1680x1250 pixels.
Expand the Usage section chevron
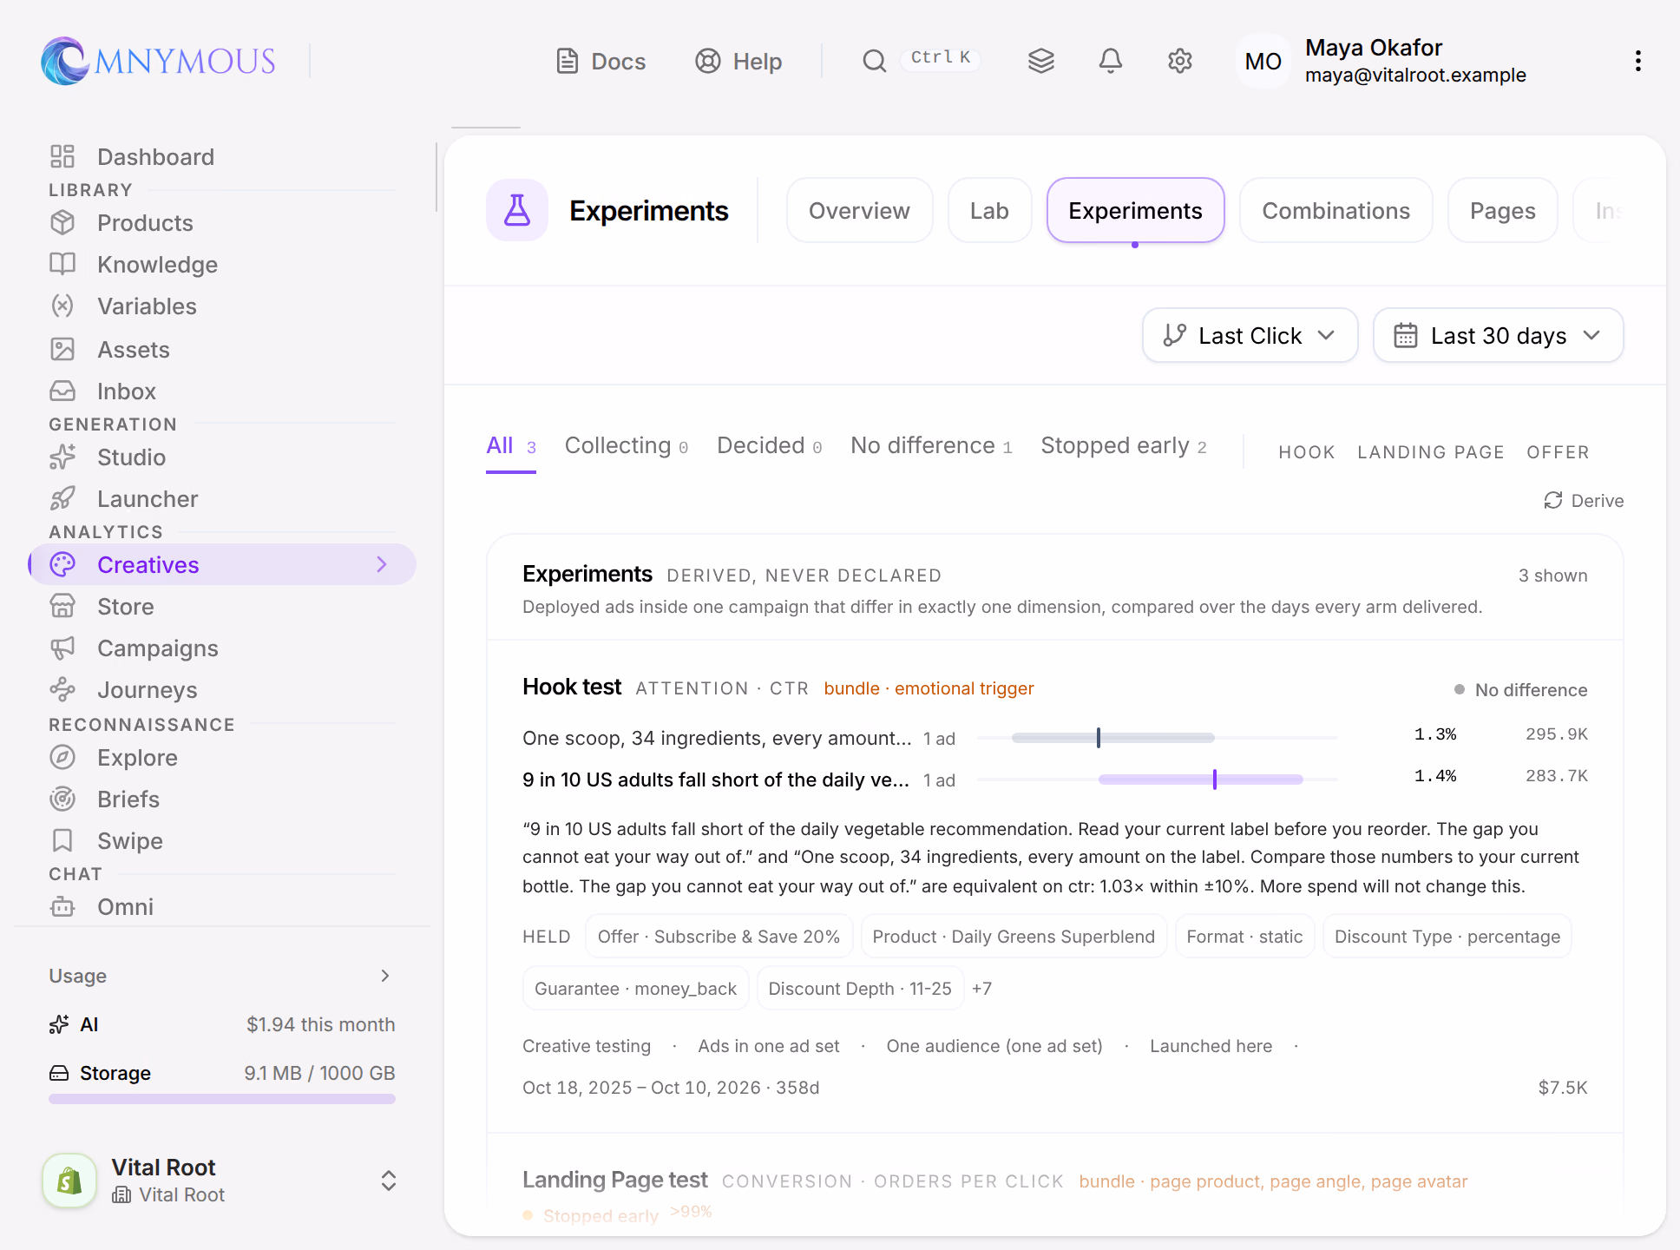coord(385,976)
